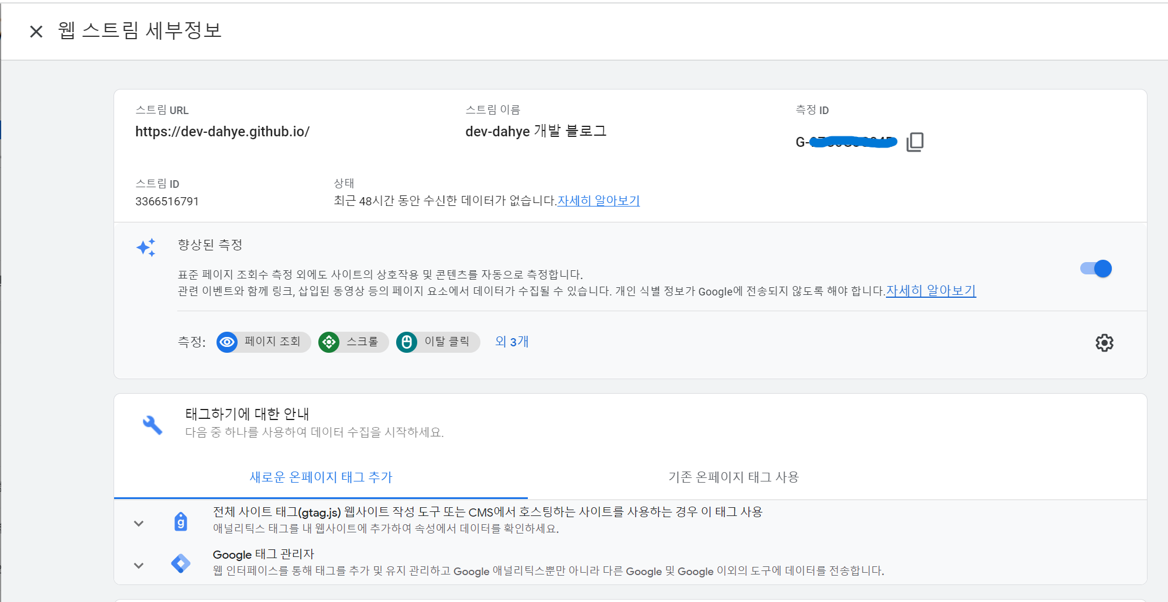This screenshot has height=602, width=1168.
Task: Open 자세히 알아보기 link in enhanced measurement
Action: (930, 291)
